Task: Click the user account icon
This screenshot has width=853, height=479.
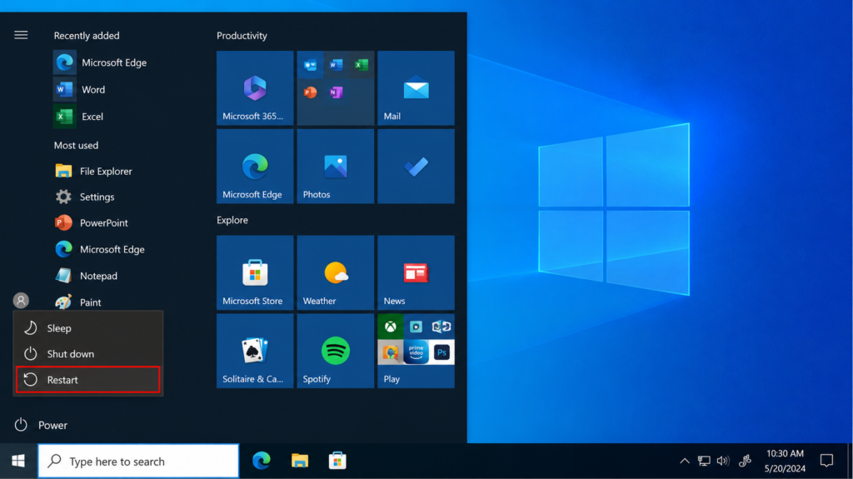Action: click(21, 301)
